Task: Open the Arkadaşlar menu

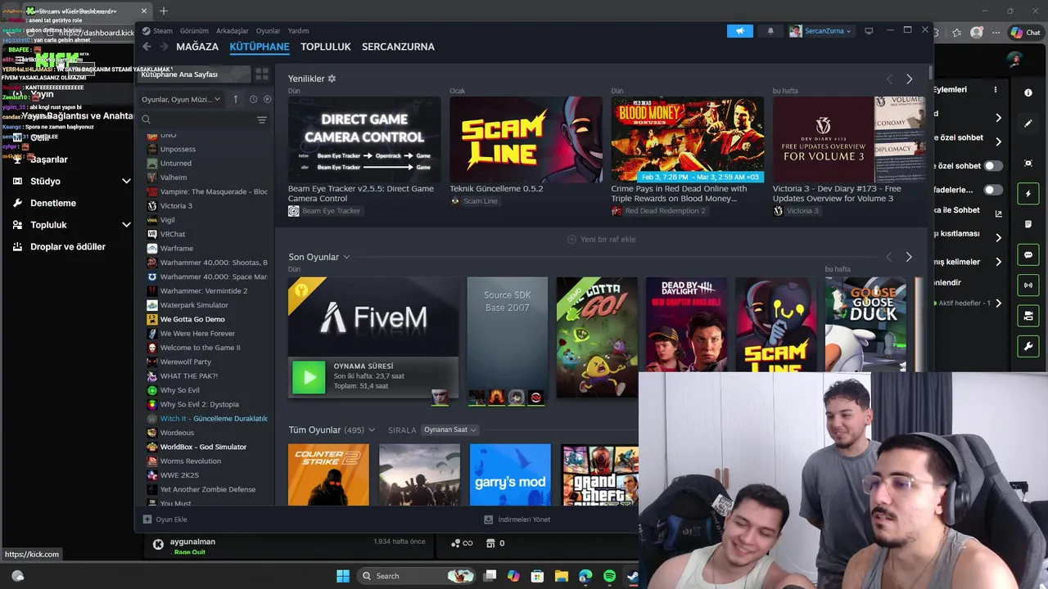Action: tap(233, 31)
